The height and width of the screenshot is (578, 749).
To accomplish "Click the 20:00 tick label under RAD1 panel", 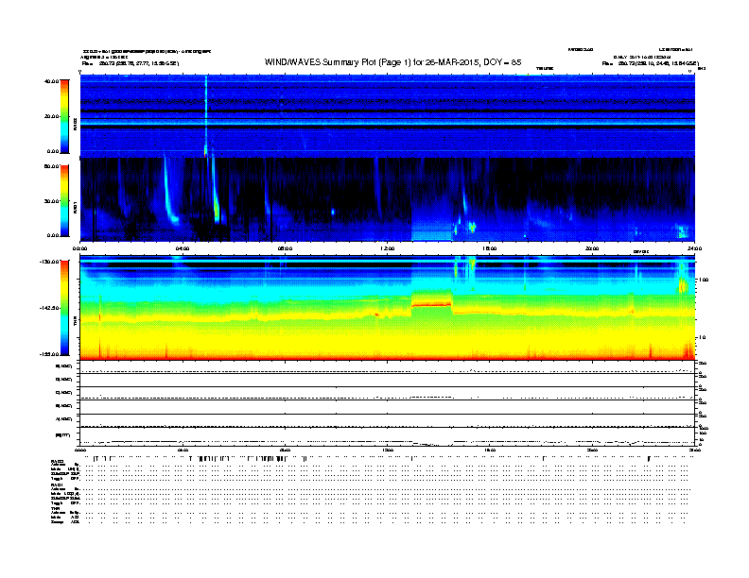I will coord(592,248).
